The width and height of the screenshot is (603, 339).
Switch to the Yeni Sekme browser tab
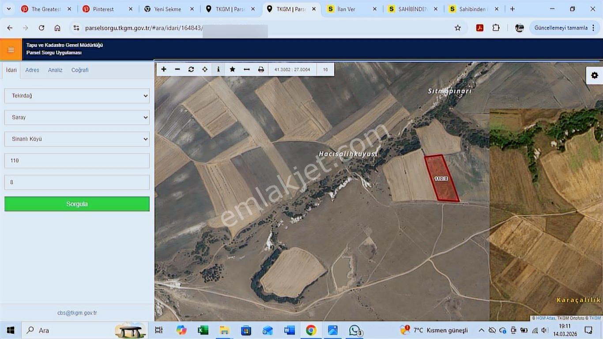click(x=168, y=9)
